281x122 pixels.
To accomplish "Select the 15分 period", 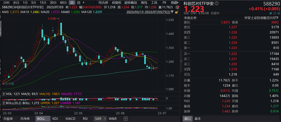I will [43, 3].
